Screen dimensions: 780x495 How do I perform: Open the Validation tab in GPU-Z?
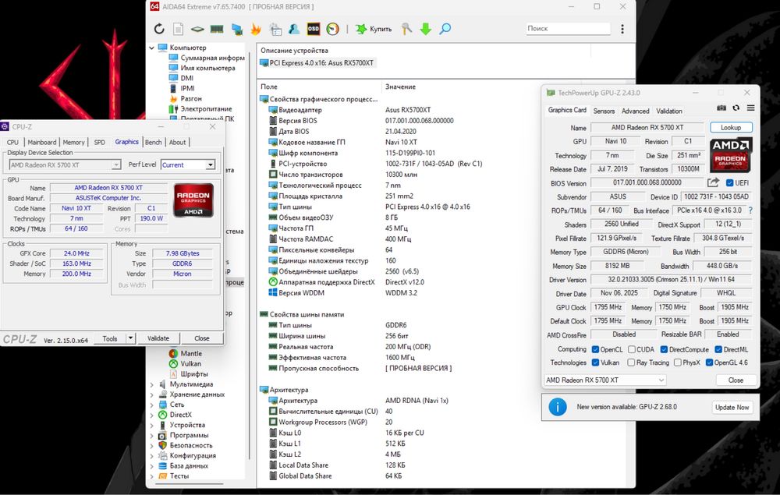point(669,111)
